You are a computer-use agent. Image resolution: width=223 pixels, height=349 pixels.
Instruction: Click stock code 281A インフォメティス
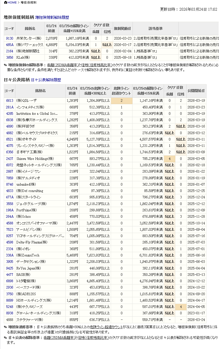click(10, 107)
